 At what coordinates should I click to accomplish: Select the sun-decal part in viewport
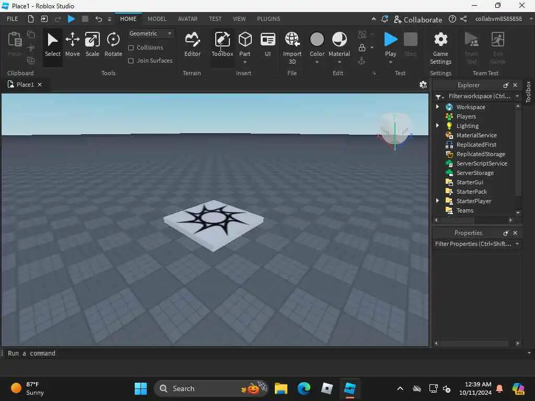click(214, 225)
